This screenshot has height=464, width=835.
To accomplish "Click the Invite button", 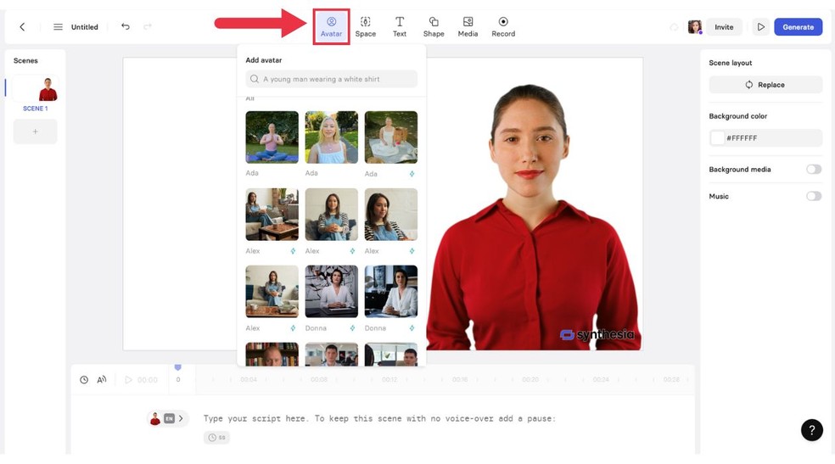I will pyautogui.click(x=724, y=26).
